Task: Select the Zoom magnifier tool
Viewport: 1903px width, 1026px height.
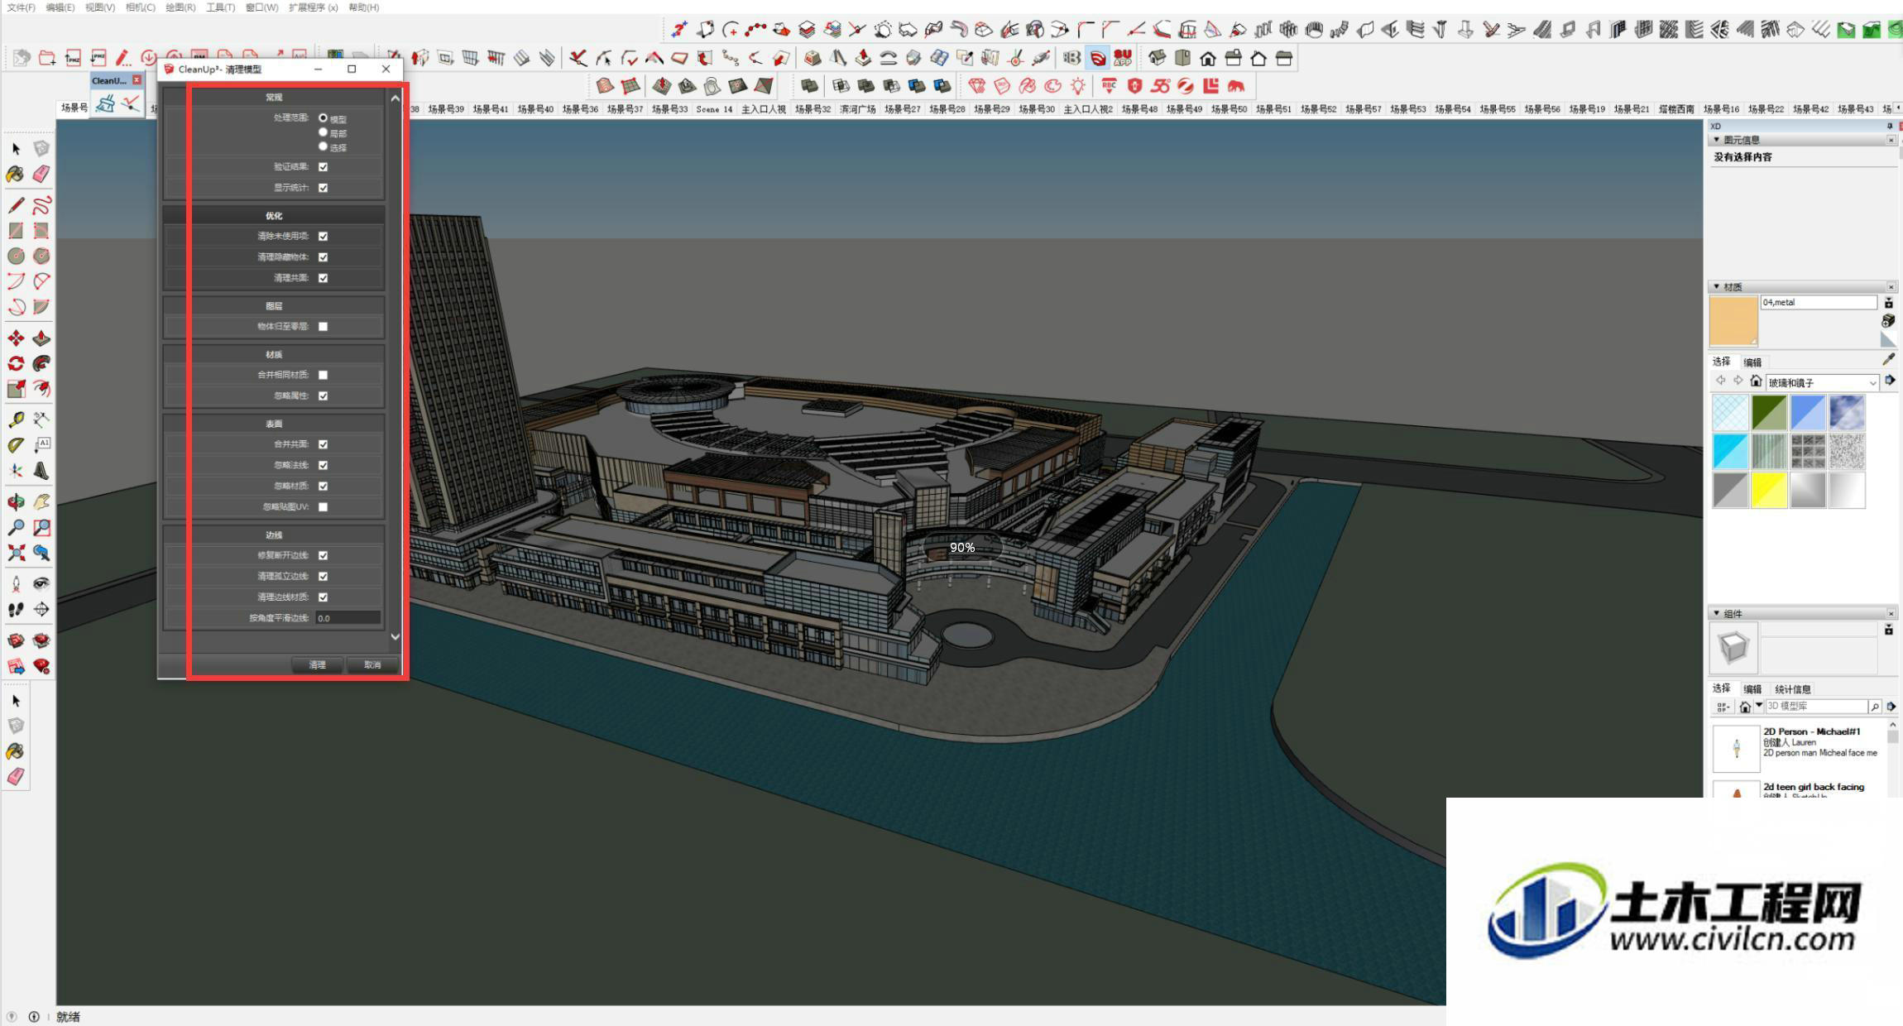Action: (16, 527)
